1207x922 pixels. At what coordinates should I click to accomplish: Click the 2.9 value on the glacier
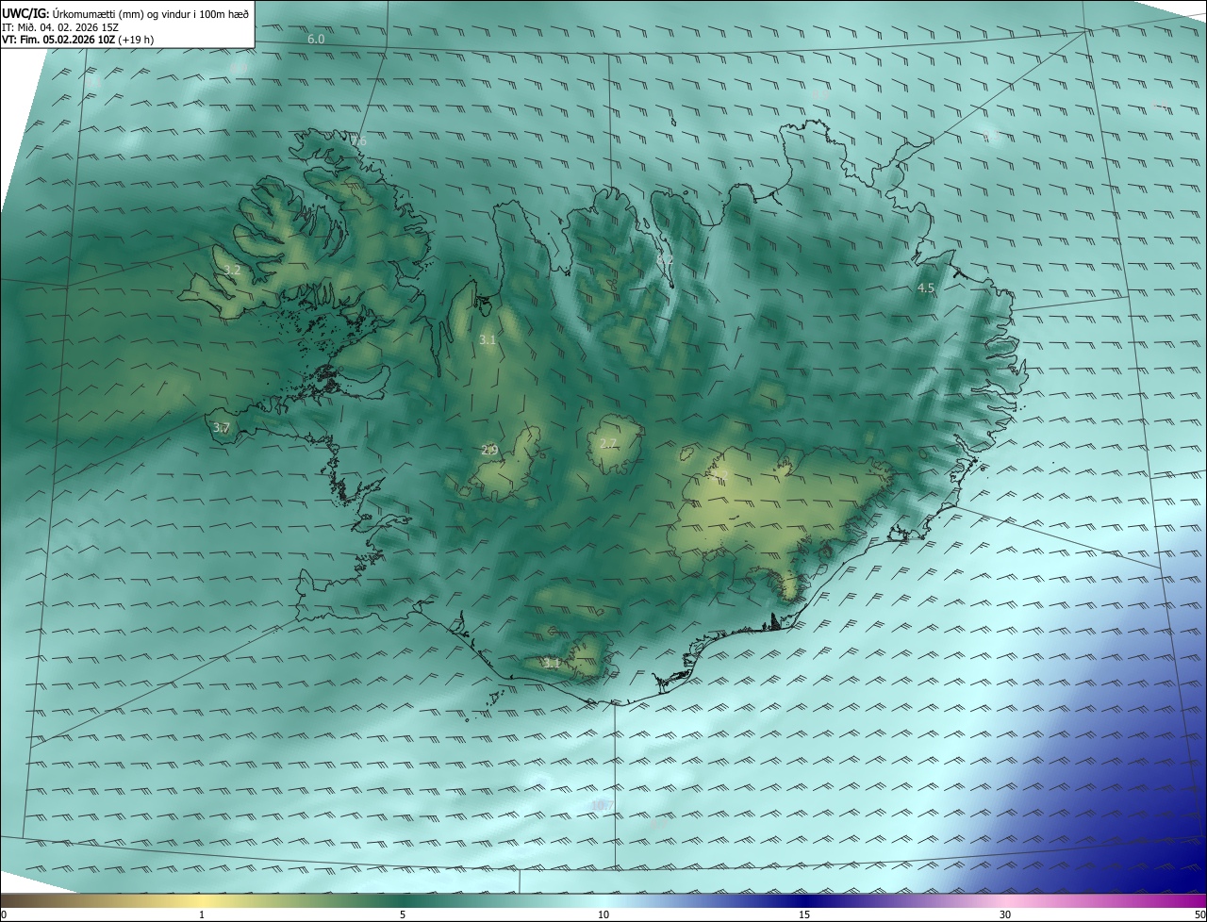tap(489, 450)
